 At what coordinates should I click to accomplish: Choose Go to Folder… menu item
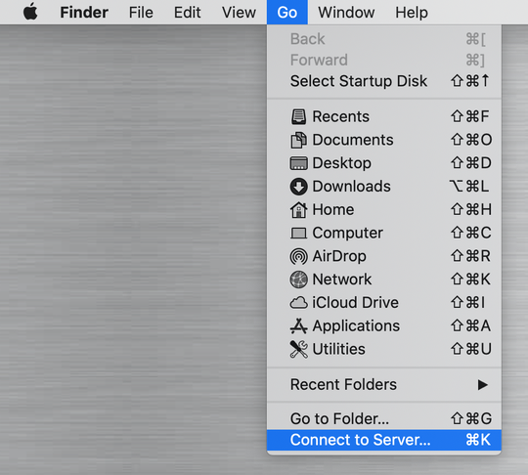(384, 418)
